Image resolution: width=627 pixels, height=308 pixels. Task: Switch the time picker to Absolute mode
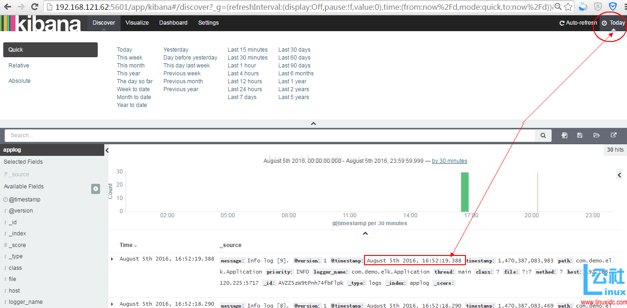[20, 81]
